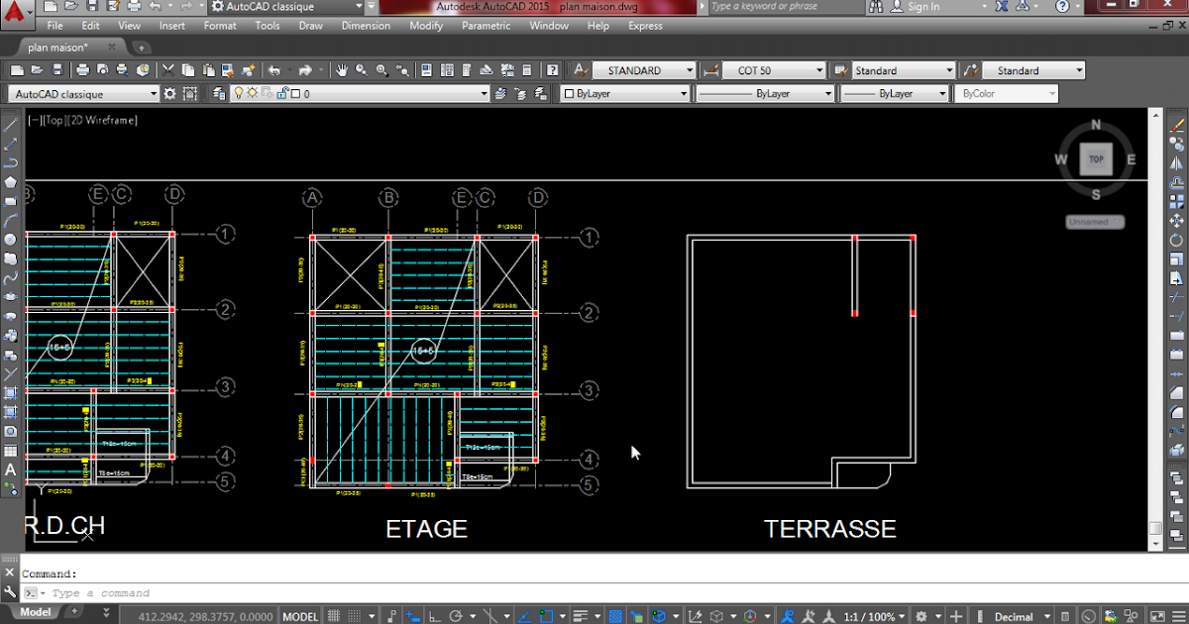Select the Line tool in the Draw toolbar
Image resolution: width=1189 pixels, height=624 pixels.
(11, 126)
